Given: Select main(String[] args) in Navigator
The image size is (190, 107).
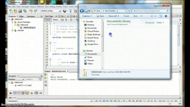Looking at the screenshot, I should [x=24, y=85].
